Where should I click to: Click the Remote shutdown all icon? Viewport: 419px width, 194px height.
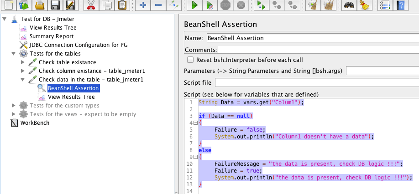click(x=292, y=5)
